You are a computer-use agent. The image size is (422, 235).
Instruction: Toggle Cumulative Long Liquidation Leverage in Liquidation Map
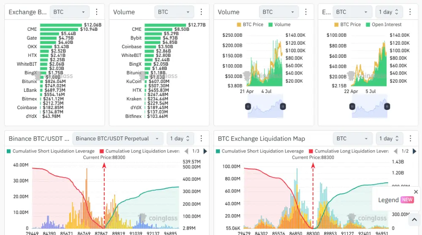click(349, 151)
